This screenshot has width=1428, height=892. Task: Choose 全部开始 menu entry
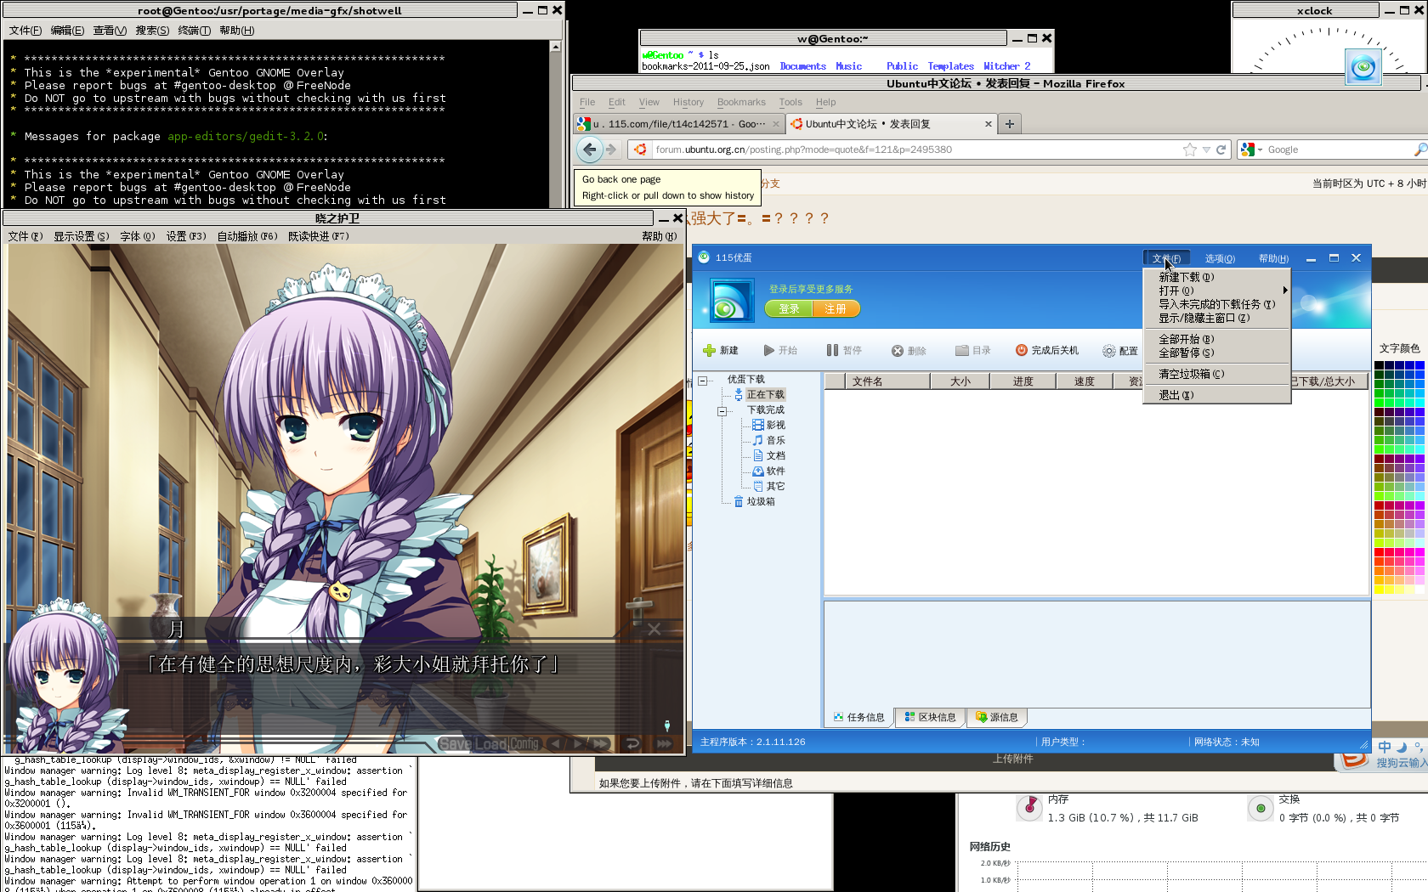pyautogui.click(x=1217, y=339)
